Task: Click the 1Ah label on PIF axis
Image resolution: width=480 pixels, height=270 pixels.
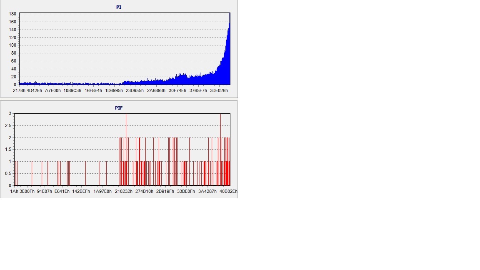Action: point(14,191)
